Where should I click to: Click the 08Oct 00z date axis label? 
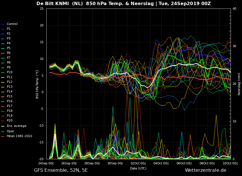tap(207, 163)
